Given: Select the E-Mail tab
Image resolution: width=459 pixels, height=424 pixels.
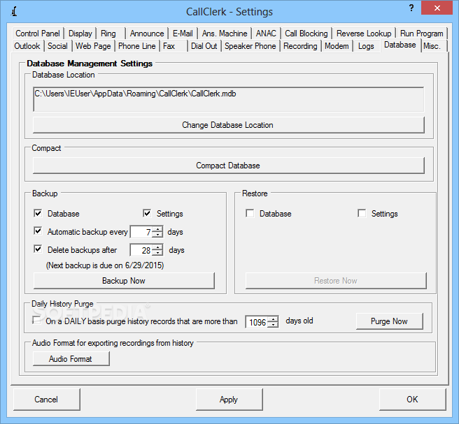Looking at the screenshot, I should [183, 34].
